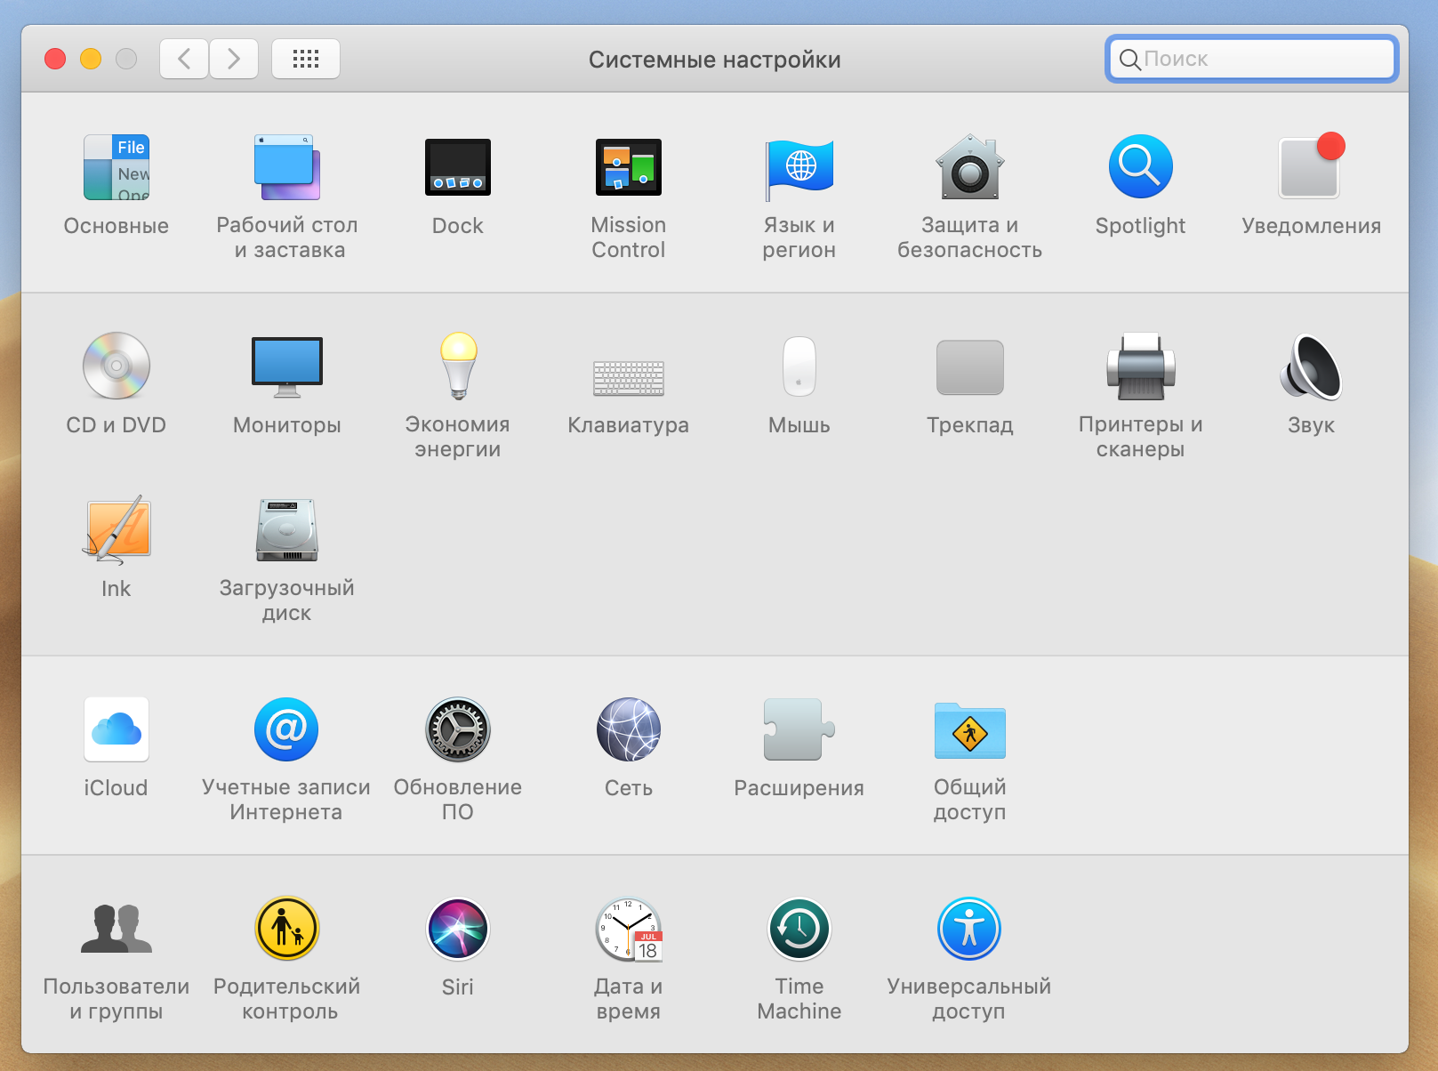Viewport: 1438px width, 1071px height.
Task: Go forward with the right chevron button
Action: click(234, 59)
